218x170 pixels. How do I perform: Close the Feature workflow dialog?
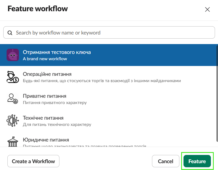click(207, 10)
